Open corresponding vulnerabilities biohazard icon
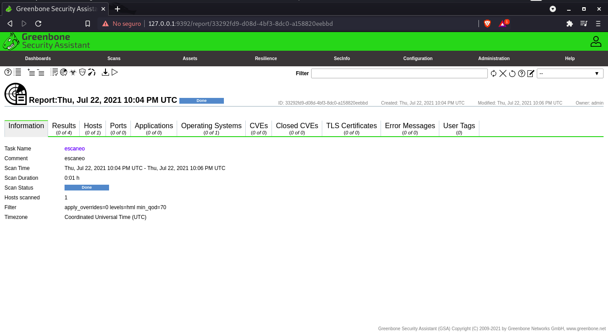608x332 pixels. [73, 72]
